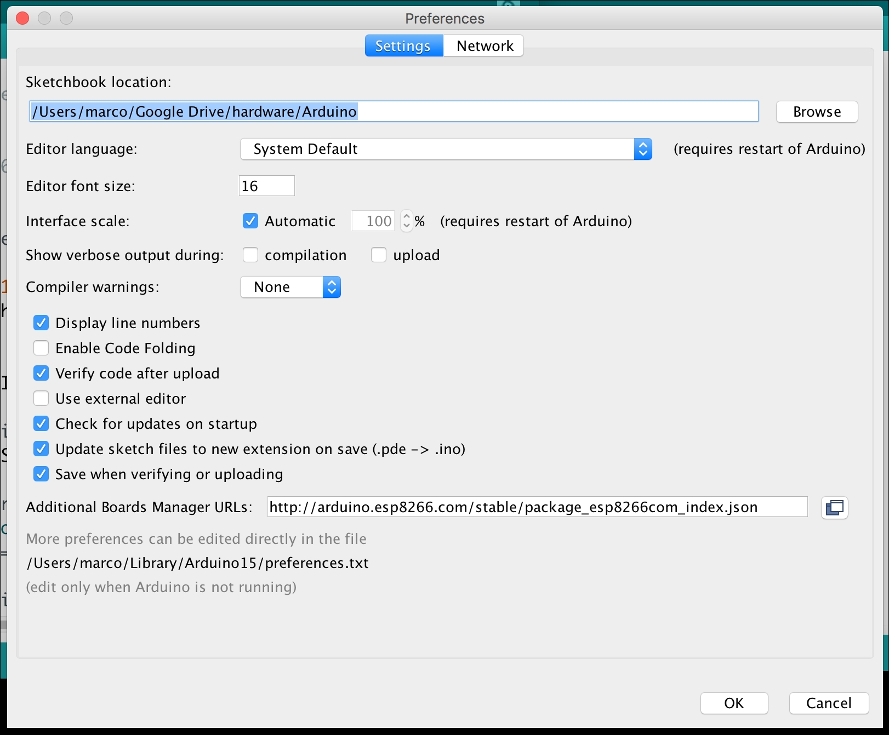The height and width of the screenshot is (735, 889).
Task: Click 'More preferences can be edited directly' text
Action: click(196, 539)
